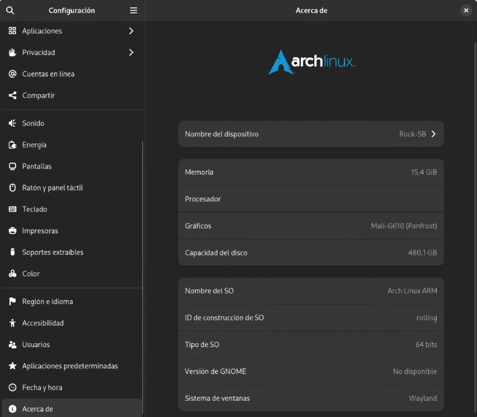Click the Compartir share icon

point(12,96)
